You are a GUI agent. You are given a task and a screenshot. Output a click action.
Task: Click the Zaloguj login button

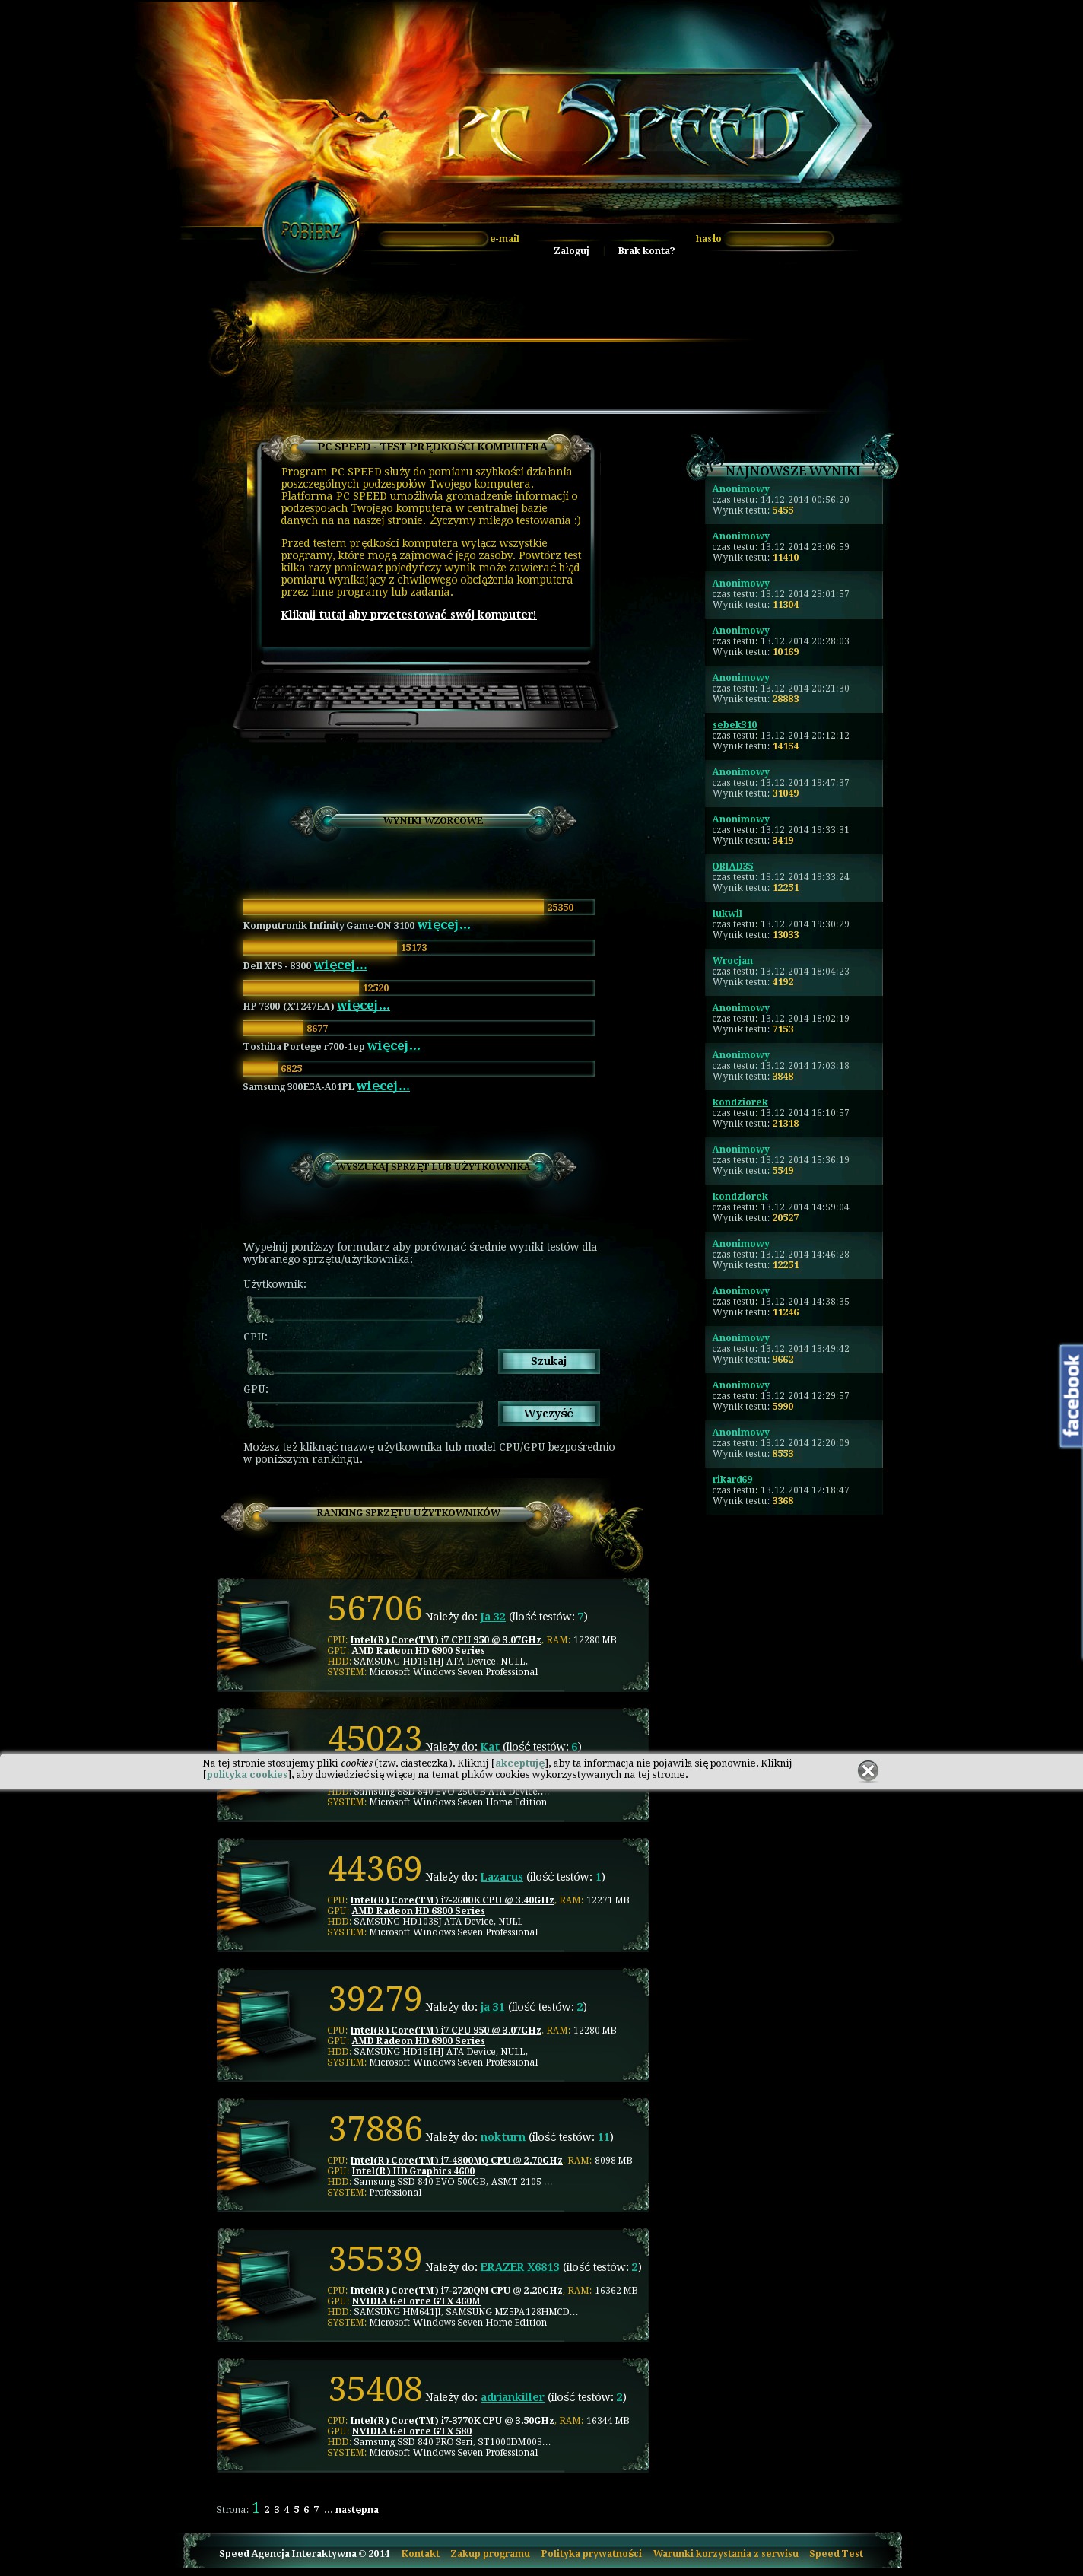pos(571,251)
